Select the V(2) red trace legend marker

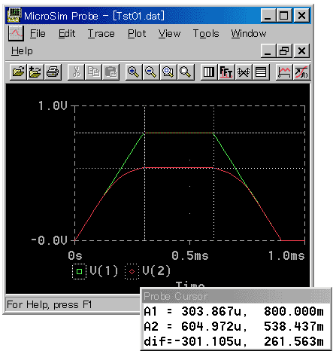(132, 271)
